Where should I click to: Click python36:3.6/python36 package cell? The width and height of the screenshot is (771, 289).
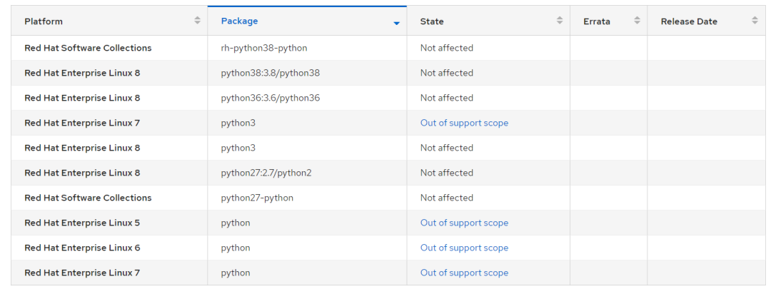271,98
